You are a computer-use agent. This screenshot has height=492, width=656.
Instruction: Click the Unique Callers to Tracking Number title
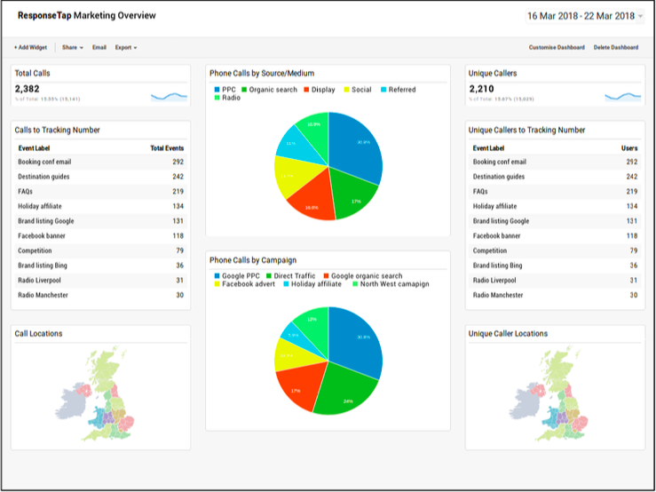pos(526,131)
